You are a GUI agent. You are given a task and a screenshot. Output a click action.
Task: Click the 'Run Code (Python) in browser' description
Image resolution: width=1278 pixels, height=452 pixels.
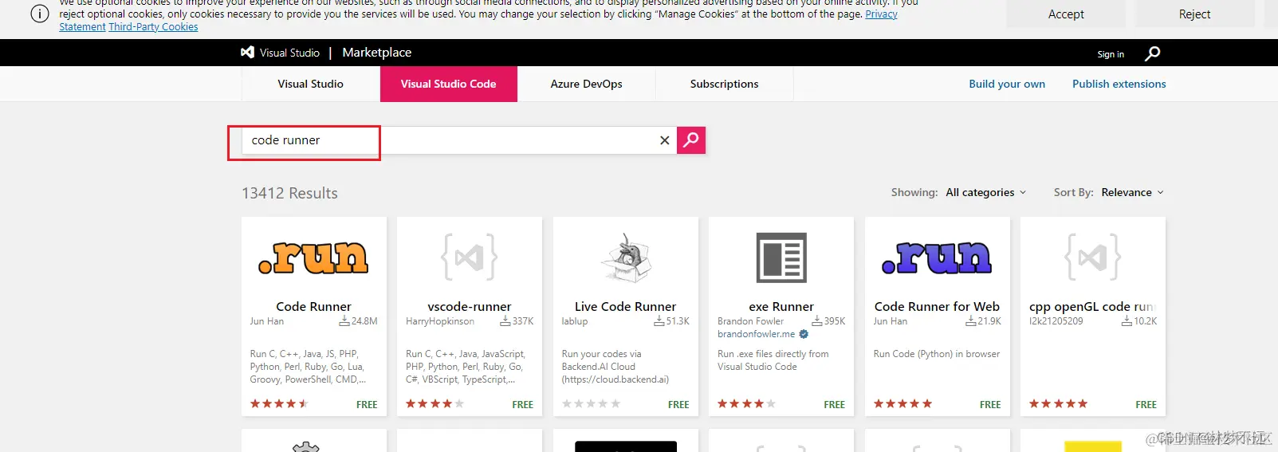936,354
